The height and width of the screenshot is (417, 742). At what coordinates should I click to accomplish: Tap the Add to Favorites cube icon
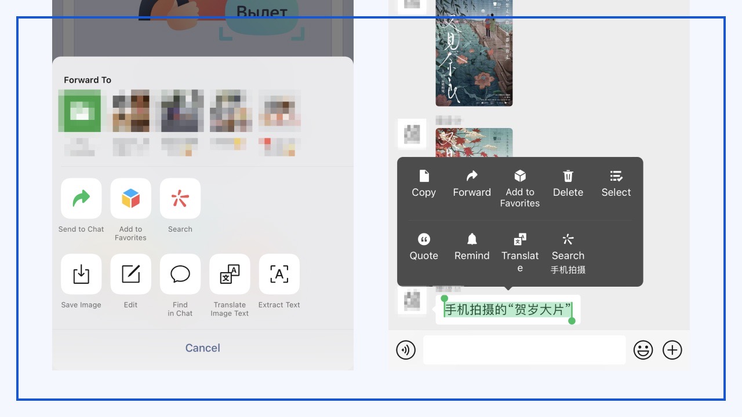[130, 199]
